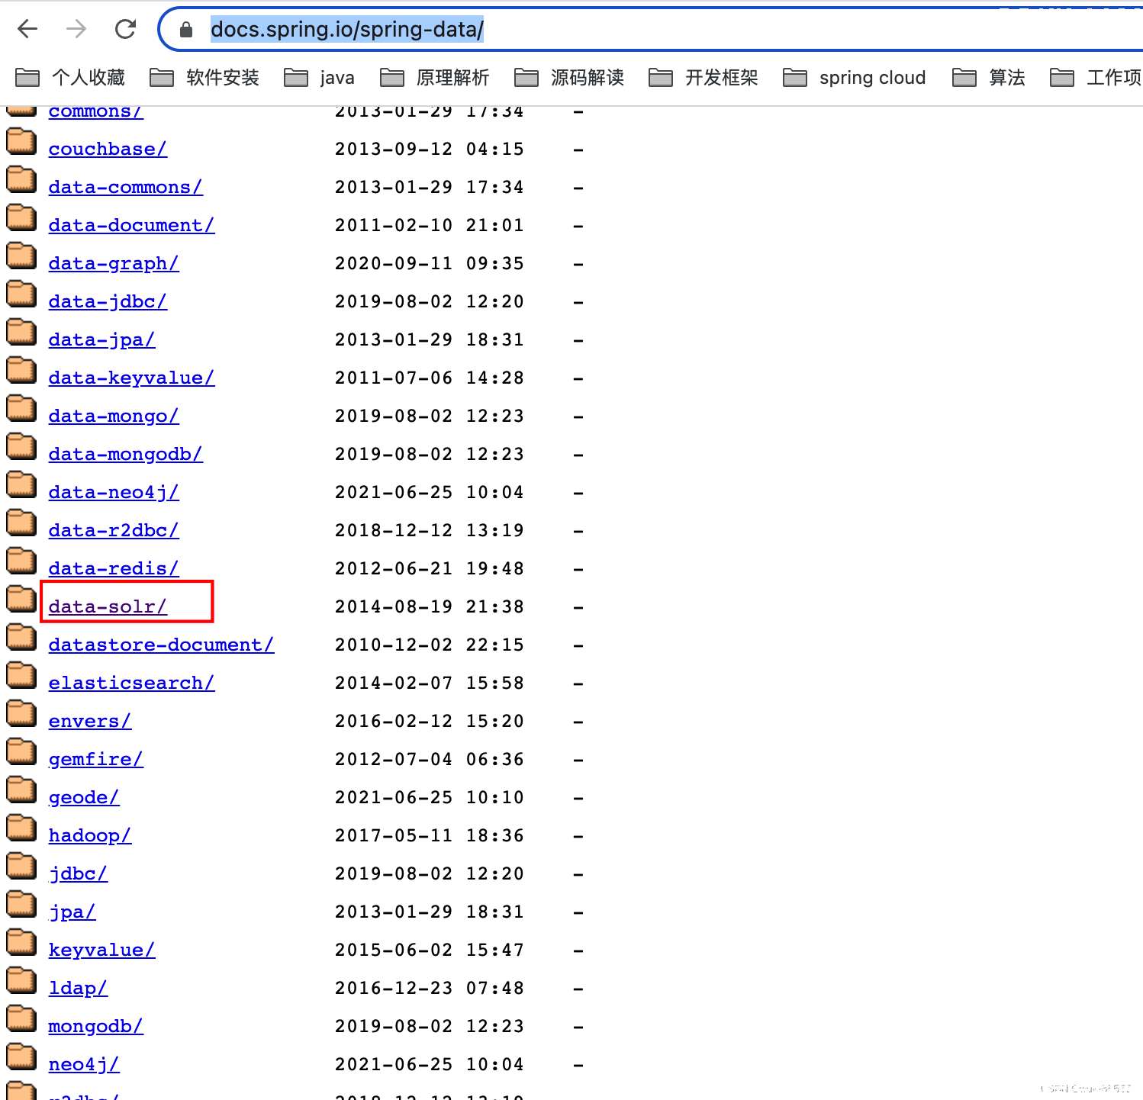Click folder icon beside data-neo4j/
1143x1100 pixels.
coord(21,484)
